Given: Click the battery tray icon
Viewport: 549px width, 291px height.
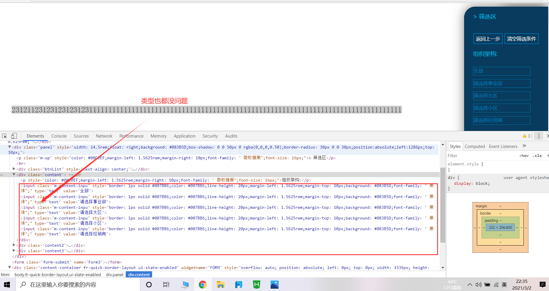Looking at the screenshot, I should tap(487, 285).
